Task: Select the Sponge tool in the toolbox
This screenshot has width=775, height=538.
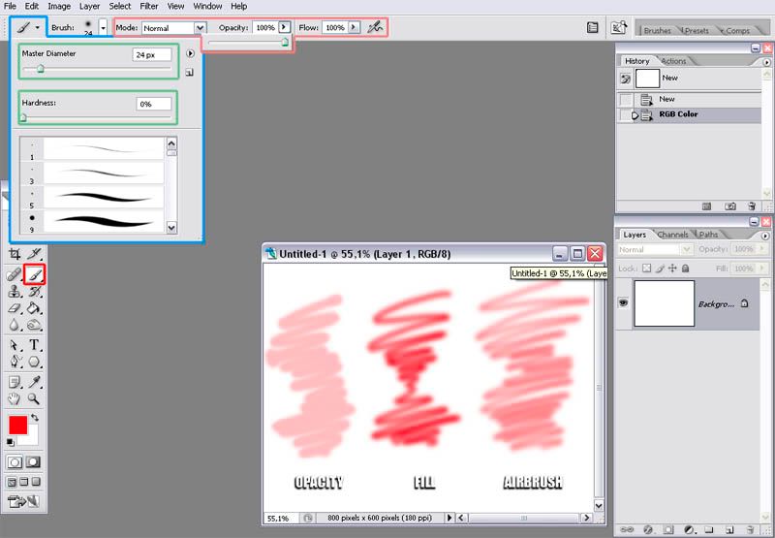Action: click(x=34, y=326)
